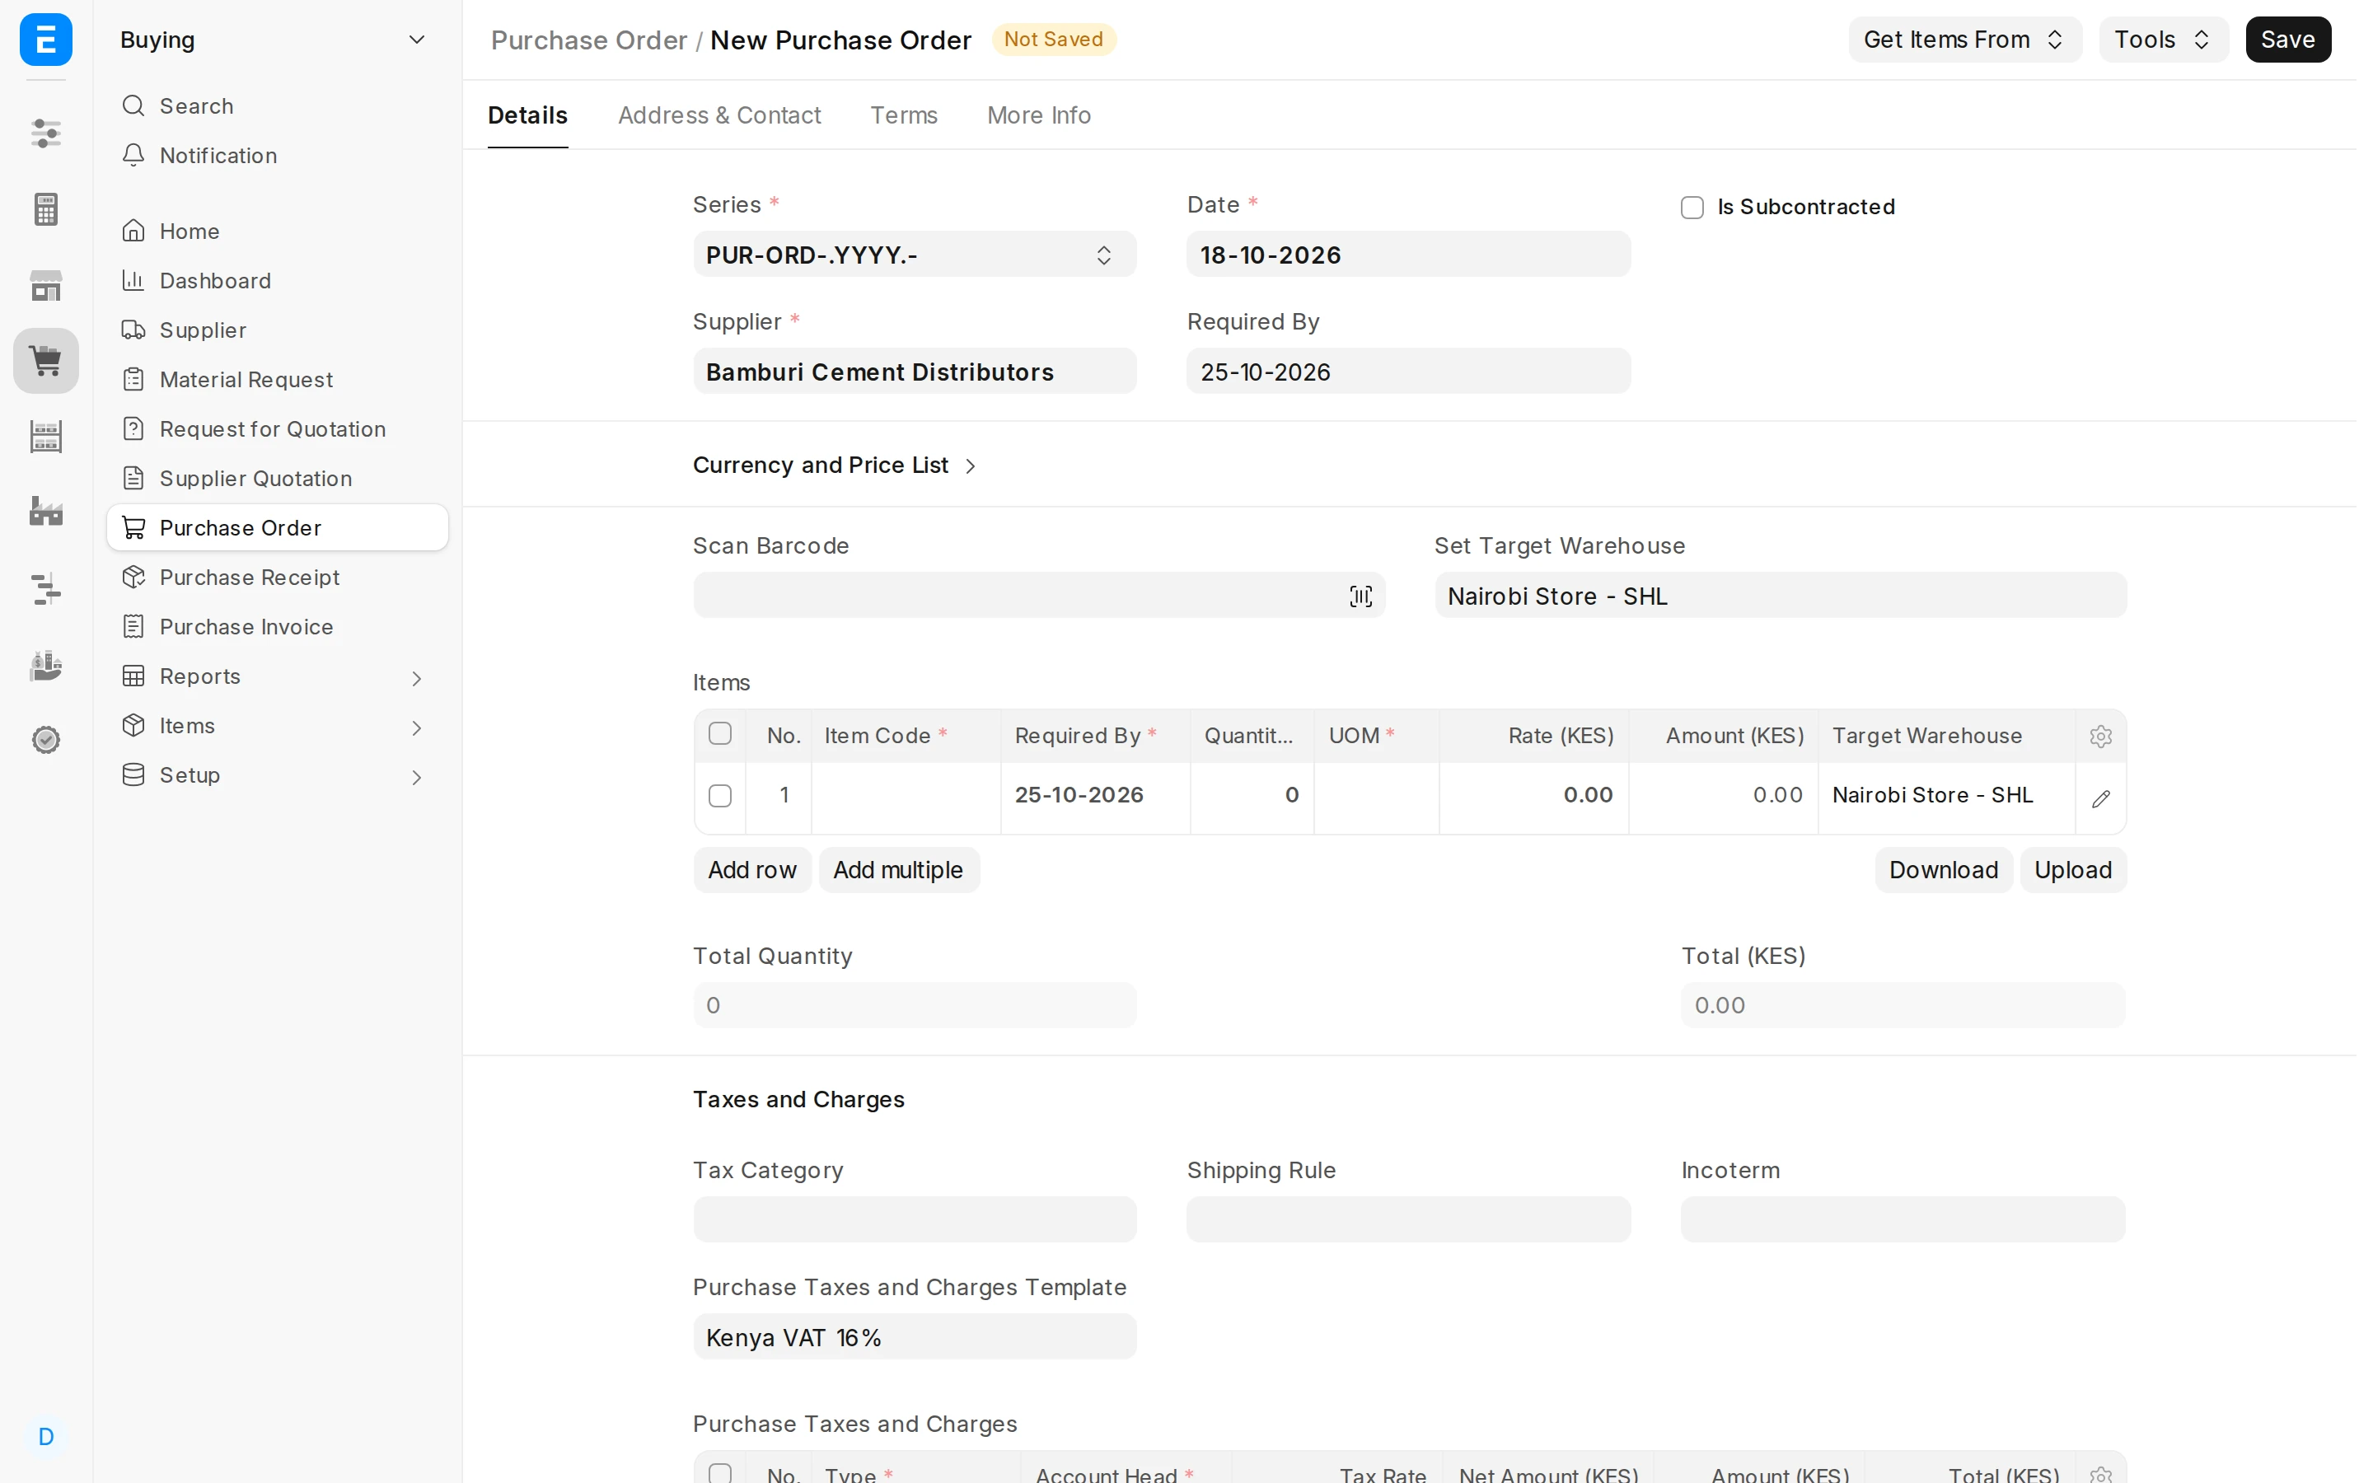Open the Tools dropdown menu

(2163, 40)
